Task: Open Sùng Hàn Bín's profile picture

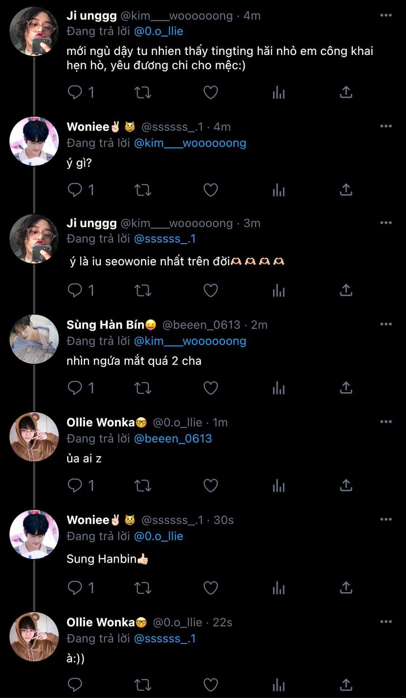Action: 34,339
